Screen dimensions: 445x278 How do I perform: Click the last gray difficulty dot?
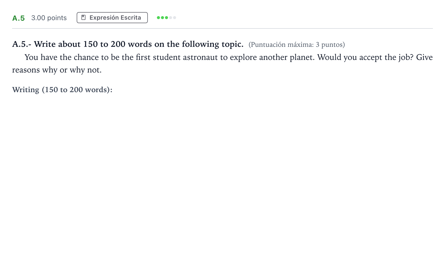coord(175,18)
